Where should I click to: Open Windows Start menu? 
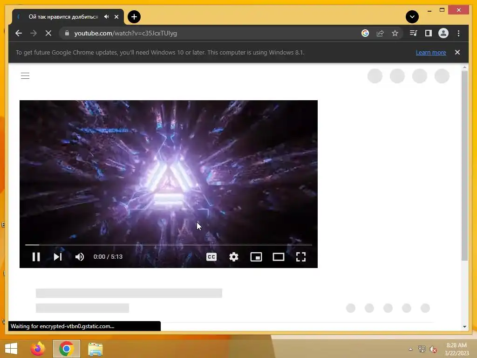pyautogui.click(x=11, y=349)
